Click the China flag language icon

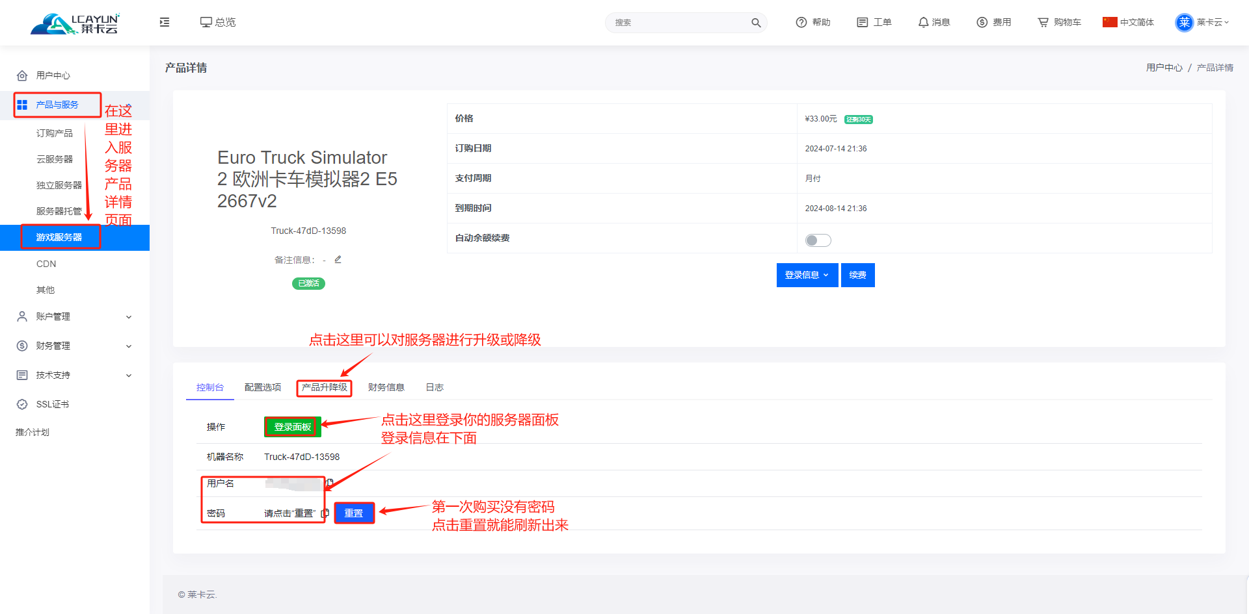point(1110,22)
